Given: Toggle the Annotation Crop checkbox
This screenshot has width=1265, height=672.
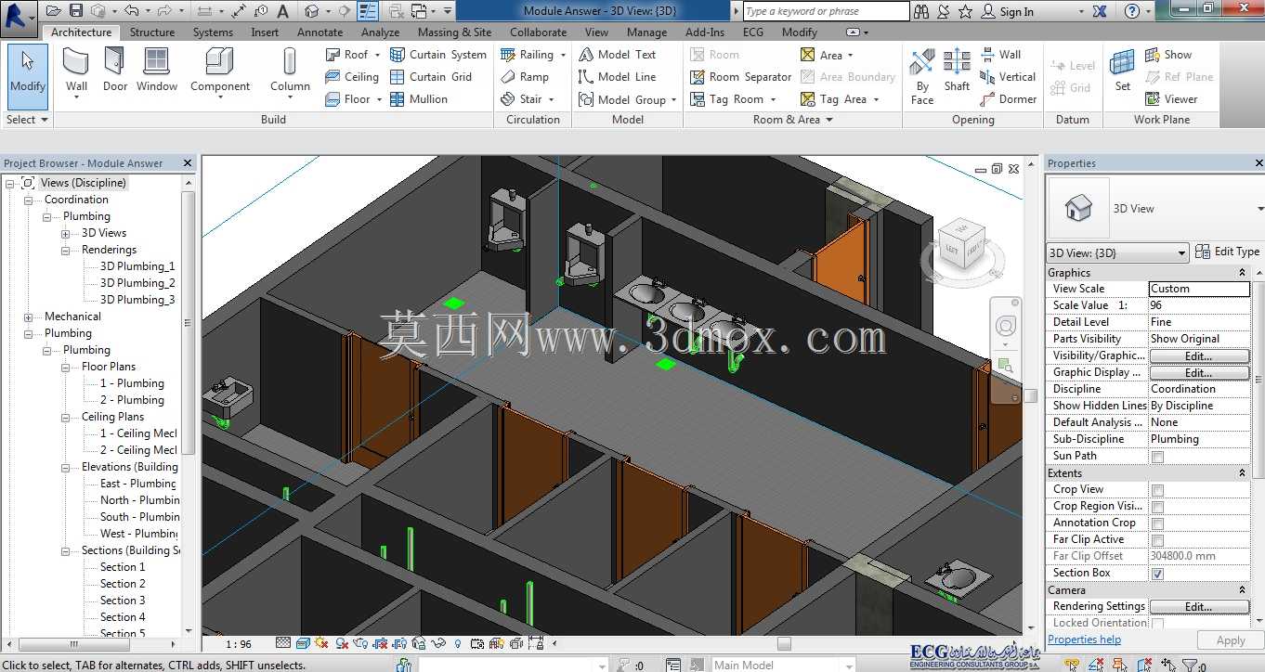Looking at the screenshot, I should point(1157,523).
